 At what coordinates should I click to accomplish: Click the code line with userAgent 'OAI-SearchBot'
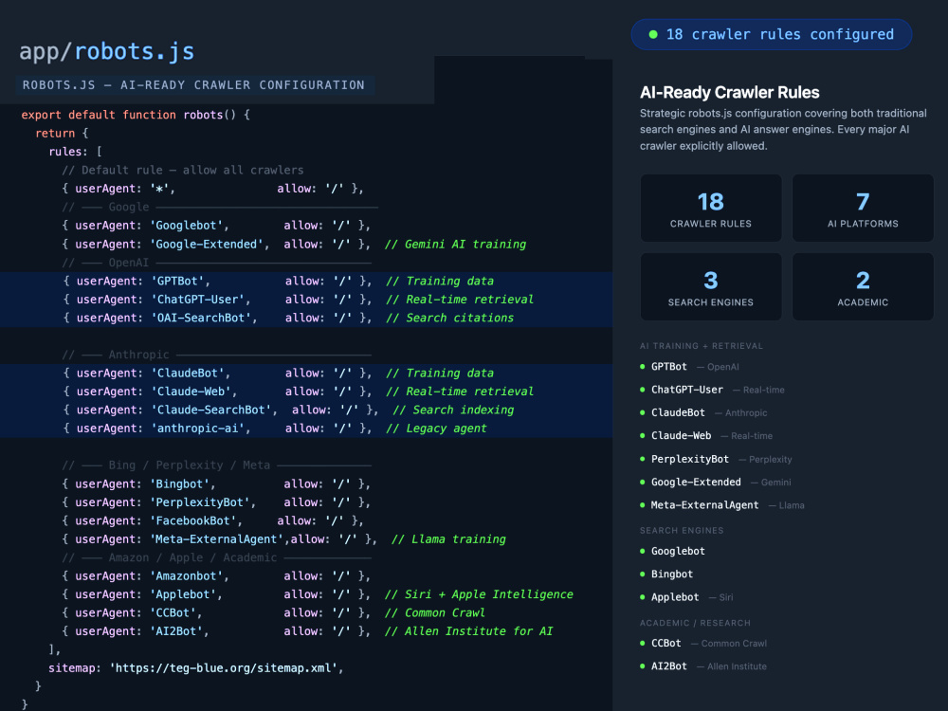[x=288, y=318]
